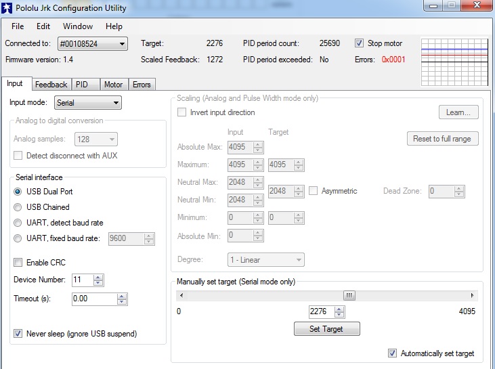Increase manual target value with up arrow
Image resolution: width=495 pixels, height=369 pixels.
[x=339, y=309]
